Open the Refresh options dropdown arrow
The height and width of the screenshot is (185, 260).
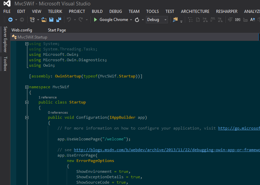pos(142,20)
